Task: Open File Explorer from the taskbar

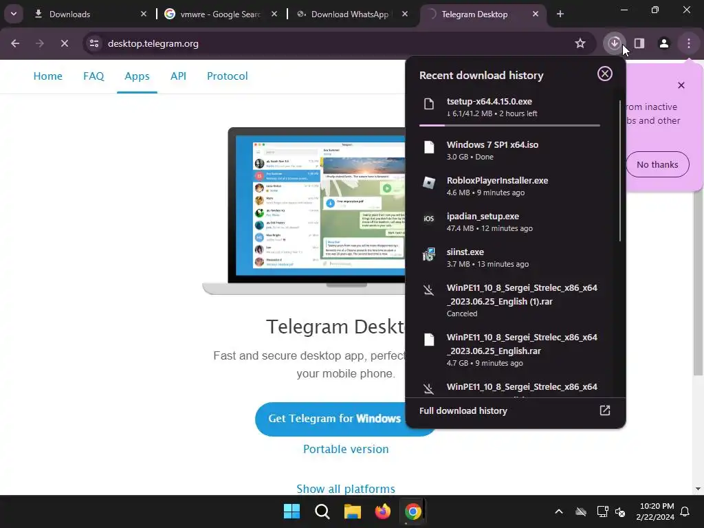Action: tap(353, 511)
